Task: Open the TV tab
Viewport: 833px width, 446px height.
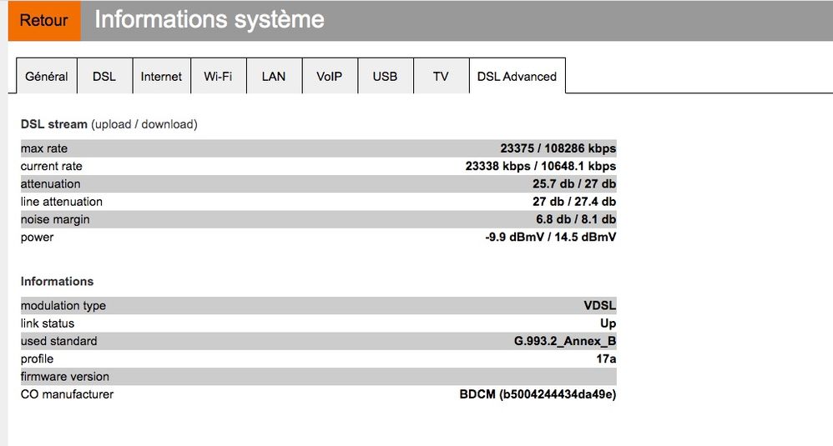Action: pos(441,76)
